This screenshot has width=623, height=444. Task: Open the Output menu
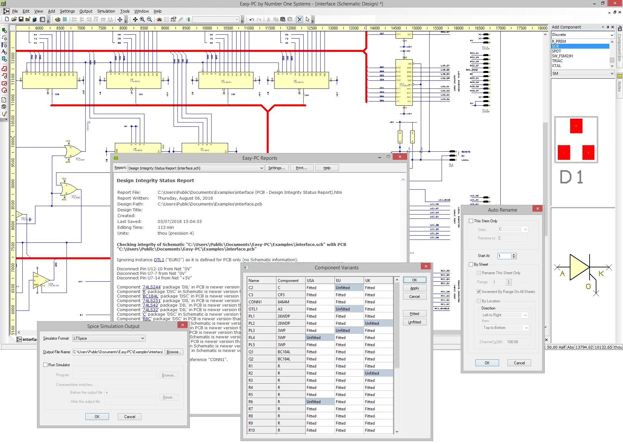[86, 11]
